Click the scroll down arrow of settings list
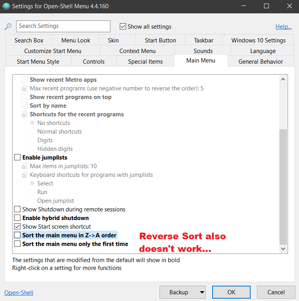Screen dimensions: 299x301 (x=283, y=249)
